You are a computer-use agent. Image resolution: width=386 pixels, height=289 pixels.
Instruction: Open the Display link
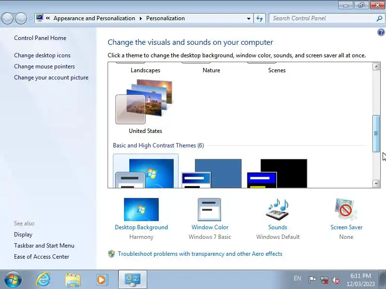pyautogui.click(x=23, y=235)
